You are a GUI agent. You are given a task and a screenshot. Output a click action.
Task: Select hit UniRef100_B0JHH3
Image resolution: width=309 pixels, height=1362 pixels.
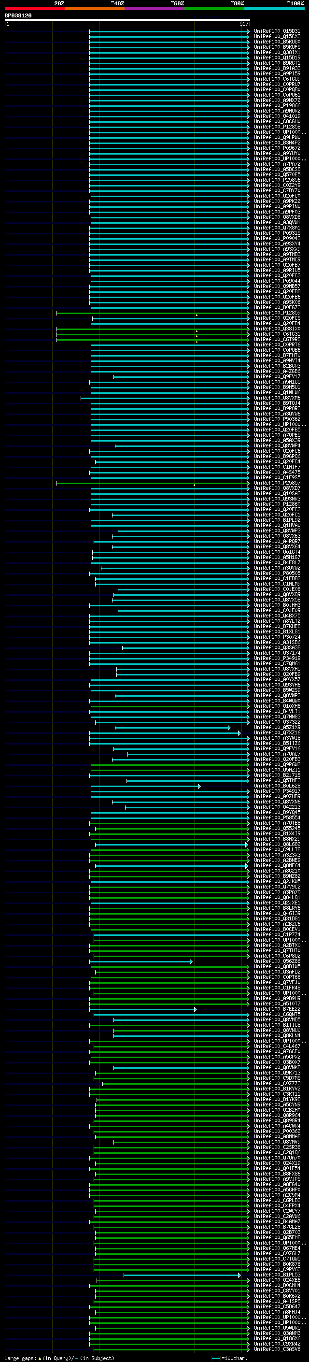tap(277, 605)
